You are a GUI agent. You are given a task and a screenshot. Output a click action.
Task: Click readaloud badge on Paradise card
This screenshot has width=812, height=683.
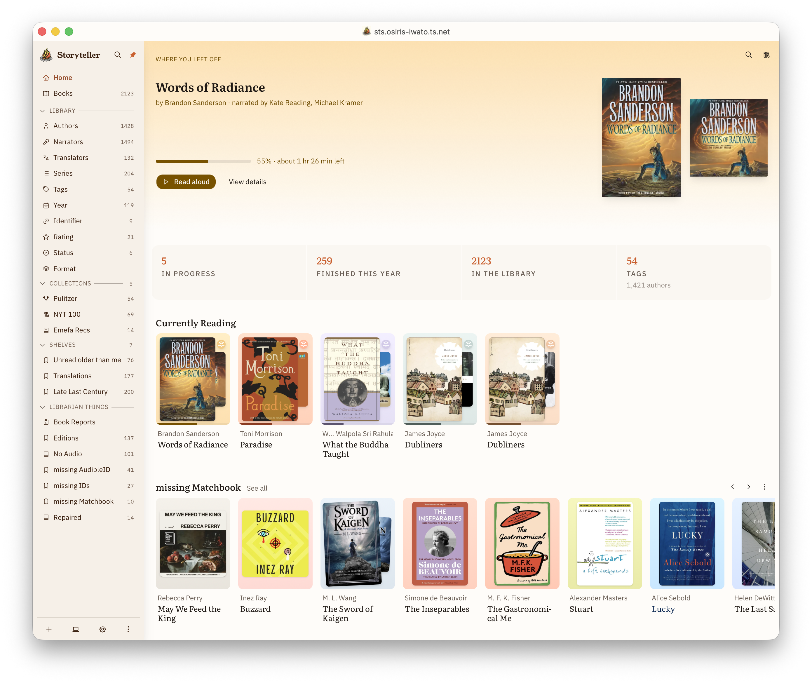pyautogui.click(x=304, y=344)
